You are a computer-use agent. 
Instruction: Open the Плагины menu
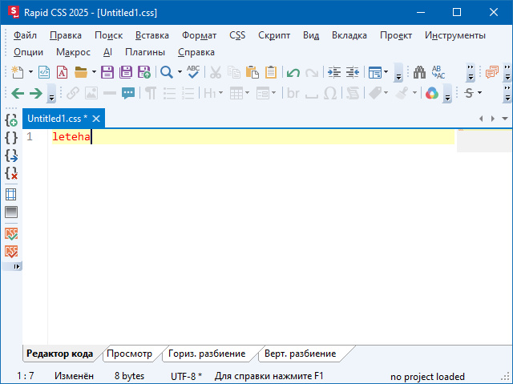tap(144, 52)
